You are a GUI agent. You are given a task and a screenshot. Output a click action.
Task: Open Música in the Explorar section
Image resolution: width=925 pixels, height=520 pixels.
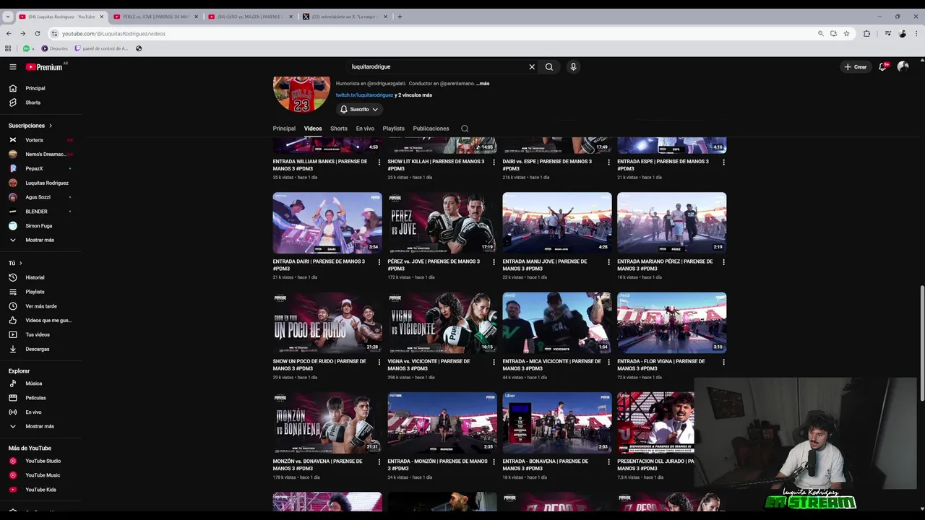pos(34,383)
